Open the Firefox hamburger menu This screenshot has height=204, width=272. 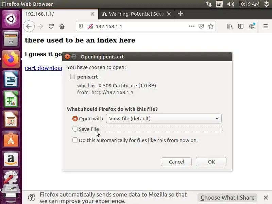tap(266, 26)
